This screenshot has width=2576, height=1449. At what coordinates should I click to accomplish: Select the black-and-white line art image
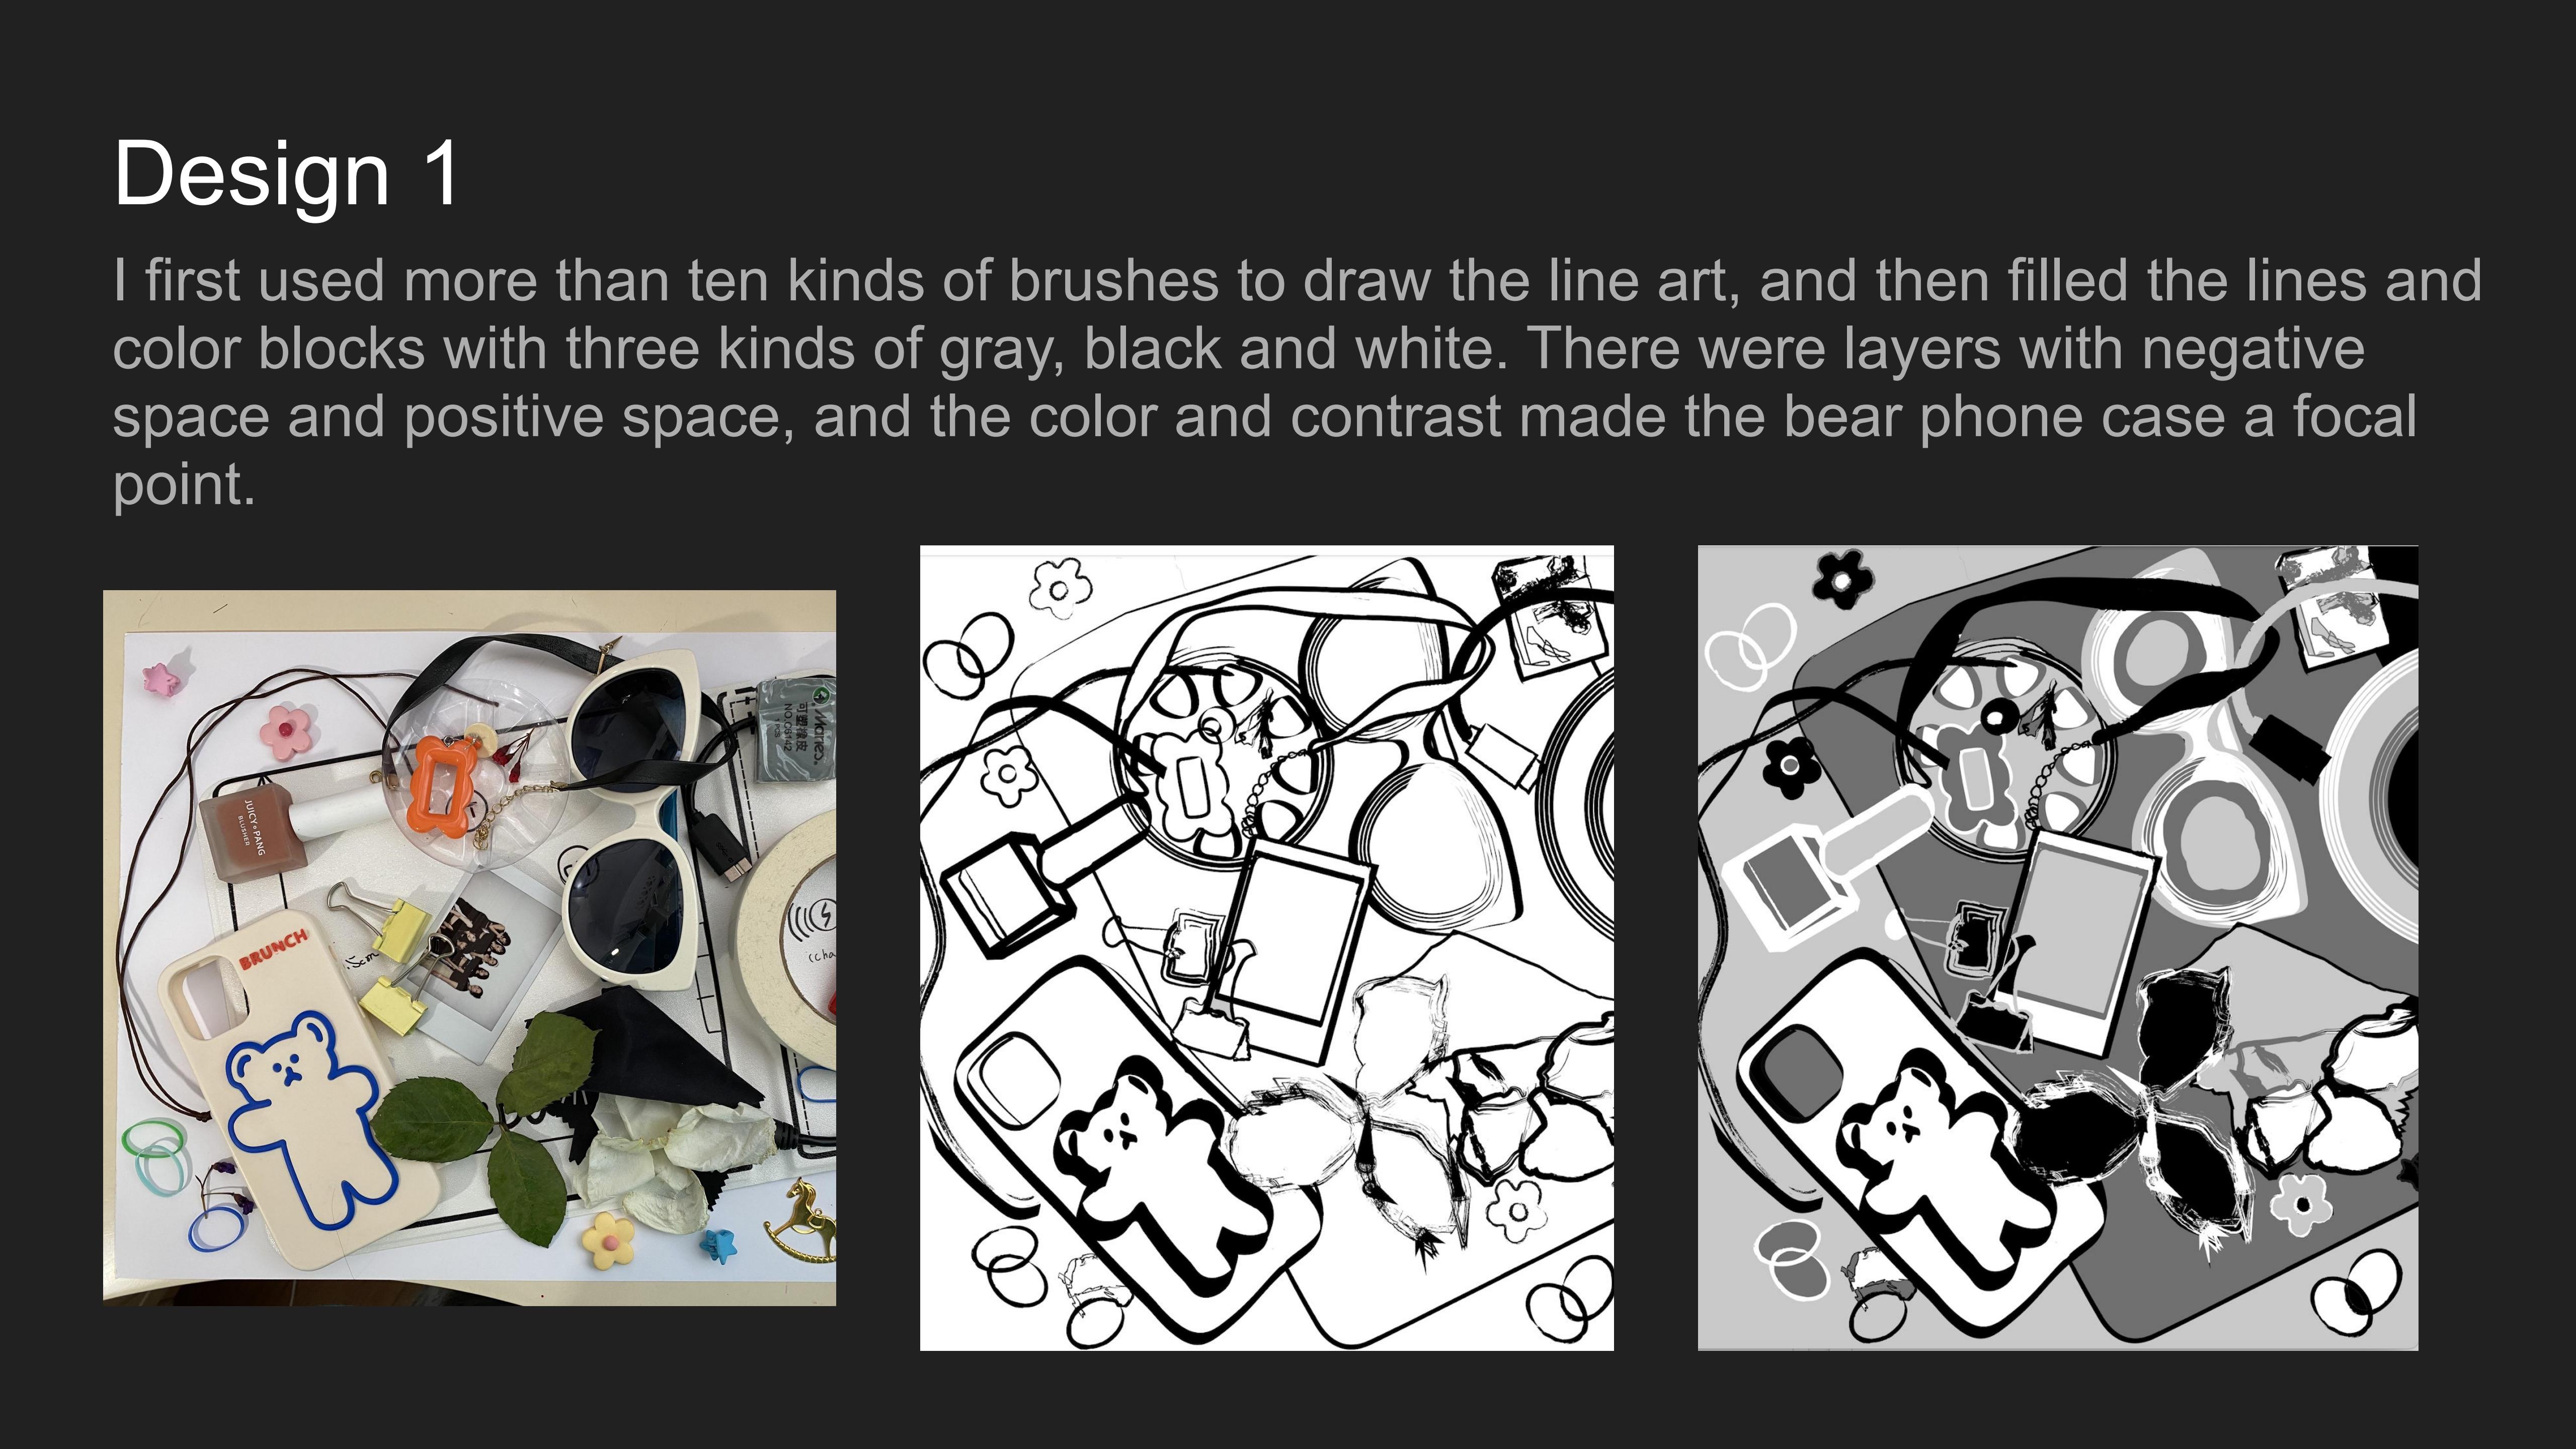click(x=1266, y=948)
